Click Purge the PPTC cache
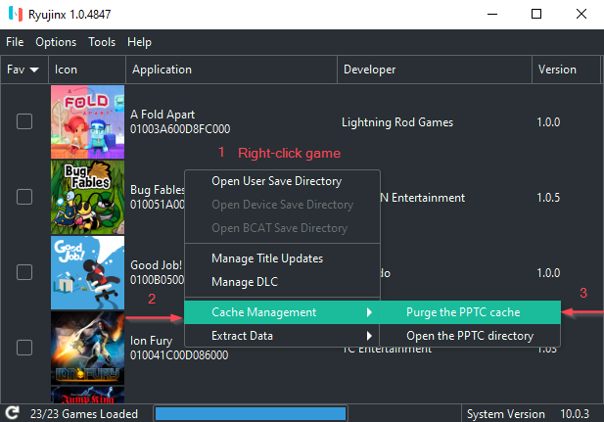 pos(470,312)
